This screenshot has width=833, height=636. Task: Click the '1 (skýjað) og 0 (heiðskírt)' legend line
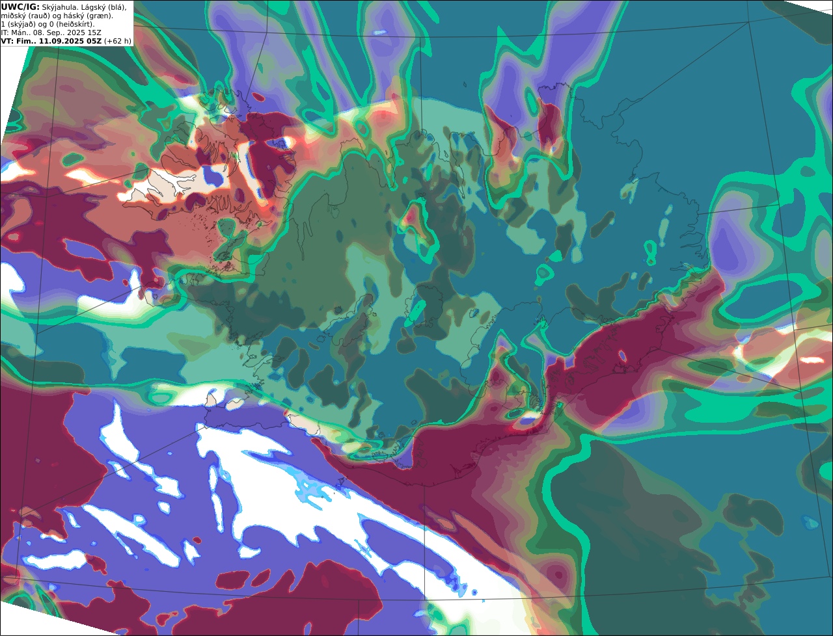pyautogui.click(x=48, y=23)
